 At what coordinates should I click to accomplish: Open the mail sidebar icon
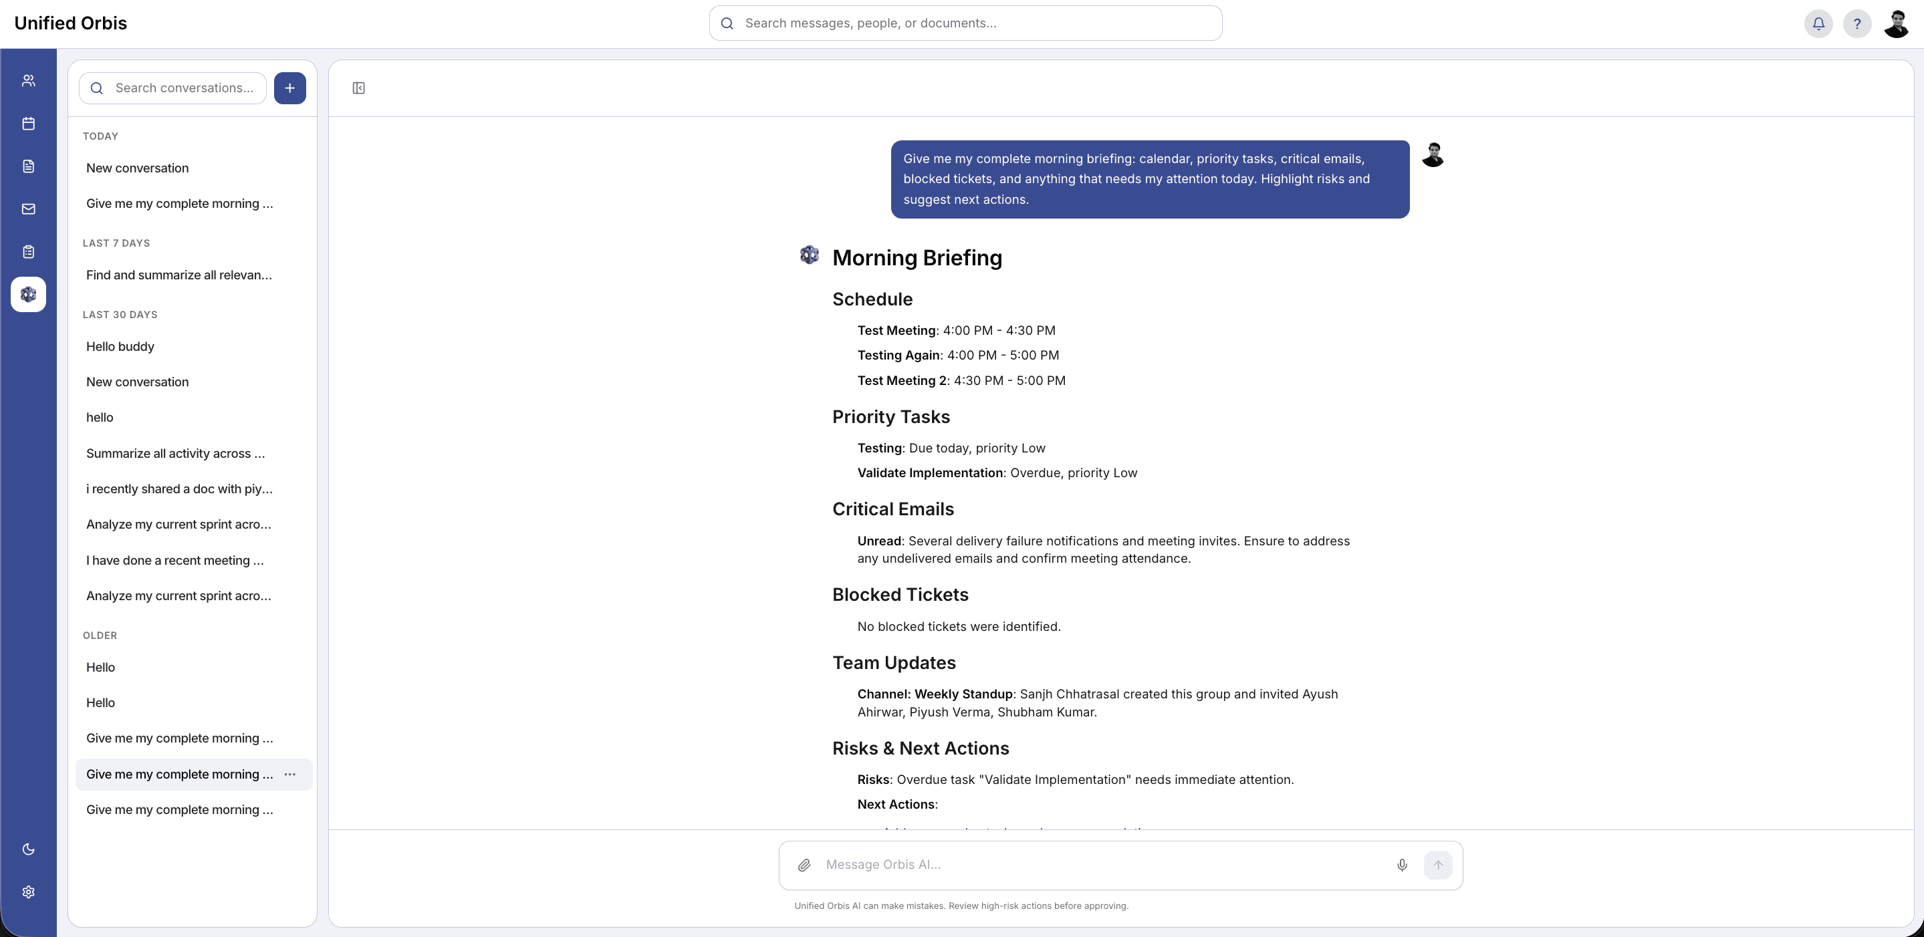tap(28, 209)
